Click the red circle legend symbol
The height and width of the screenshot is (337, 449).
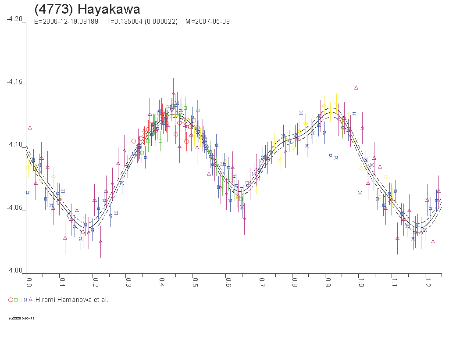[x=11, y=300]
